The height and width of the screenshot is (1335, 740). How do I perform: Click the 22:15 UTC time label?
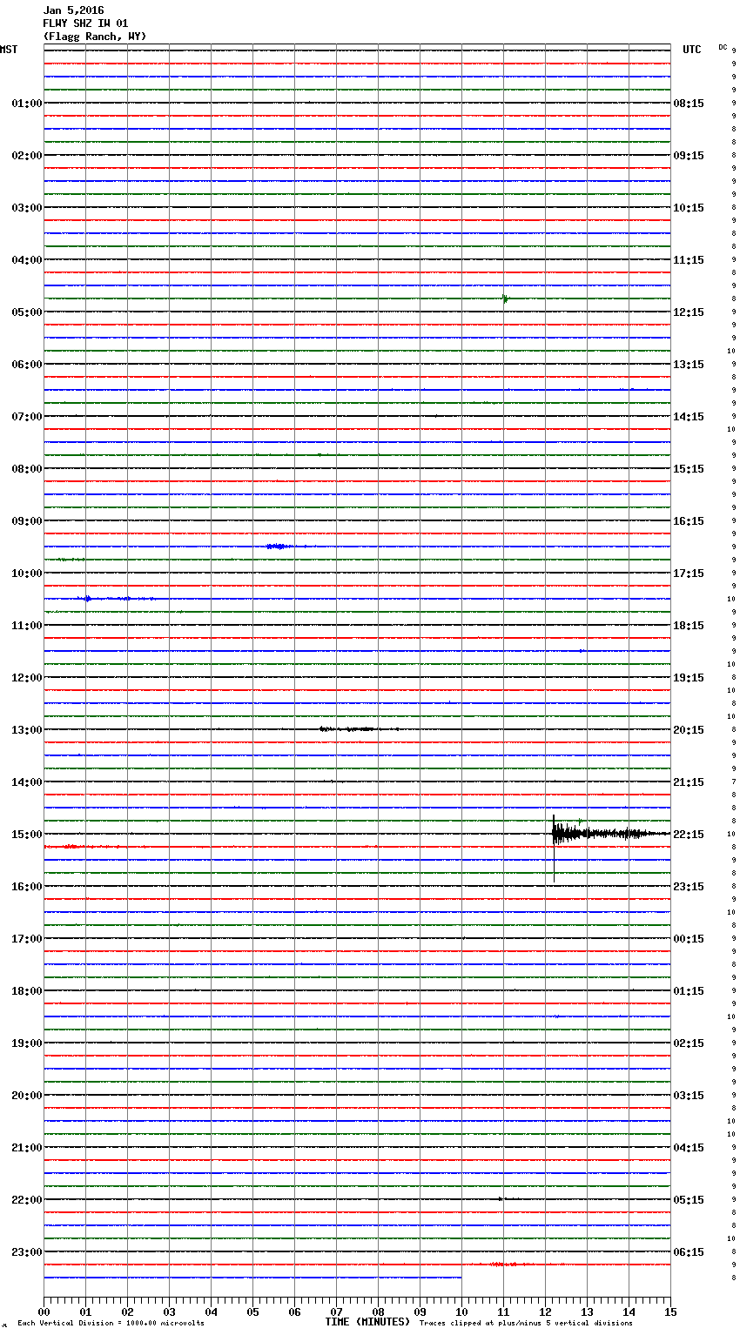click(689, 835)
